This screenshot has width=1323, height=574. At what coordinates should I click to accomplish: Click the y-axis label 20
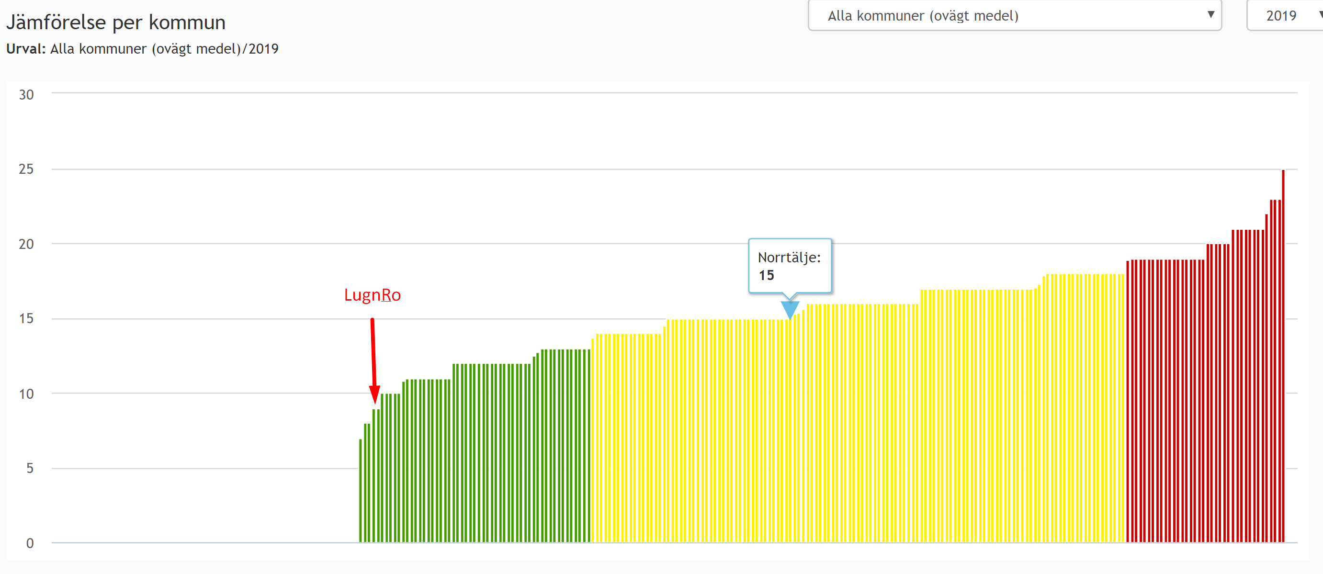coord(26,244)
